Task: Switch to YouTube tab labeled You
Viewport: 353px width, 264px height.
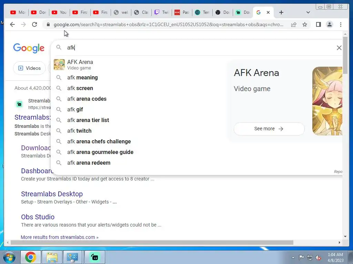Action: pos(59,12)
